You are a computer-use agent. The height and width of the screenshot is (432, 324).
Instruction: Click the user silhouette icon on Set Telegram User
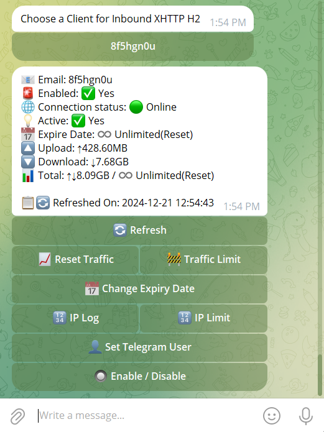point(95,347)
